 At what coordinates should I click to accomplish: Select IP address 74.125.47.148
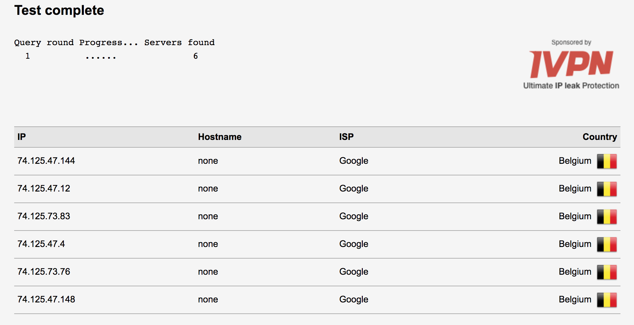coord(46,299)
